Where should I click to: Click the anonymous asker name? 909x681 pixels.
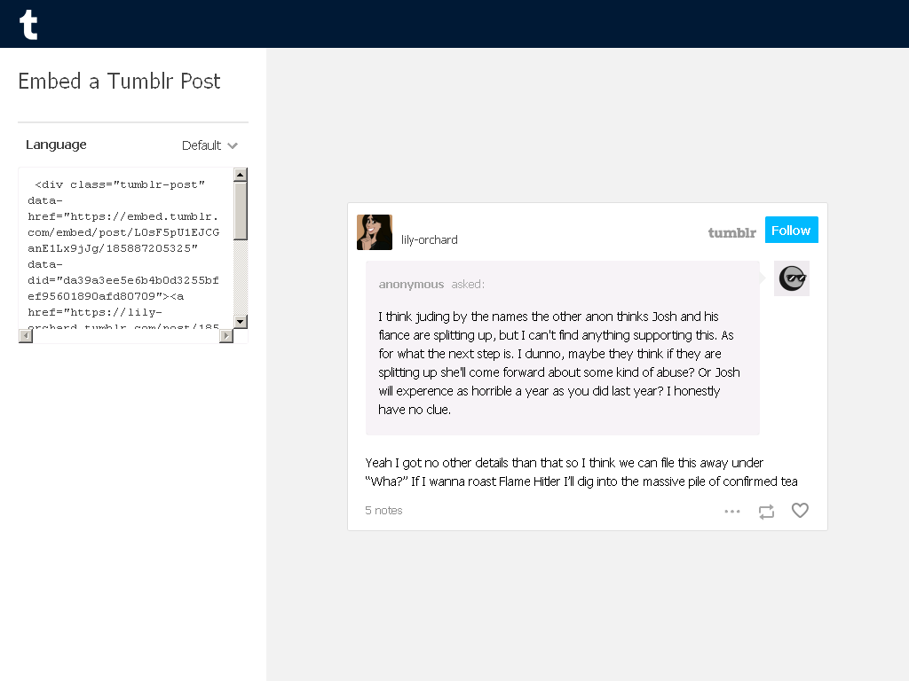(x=411, y=285)
